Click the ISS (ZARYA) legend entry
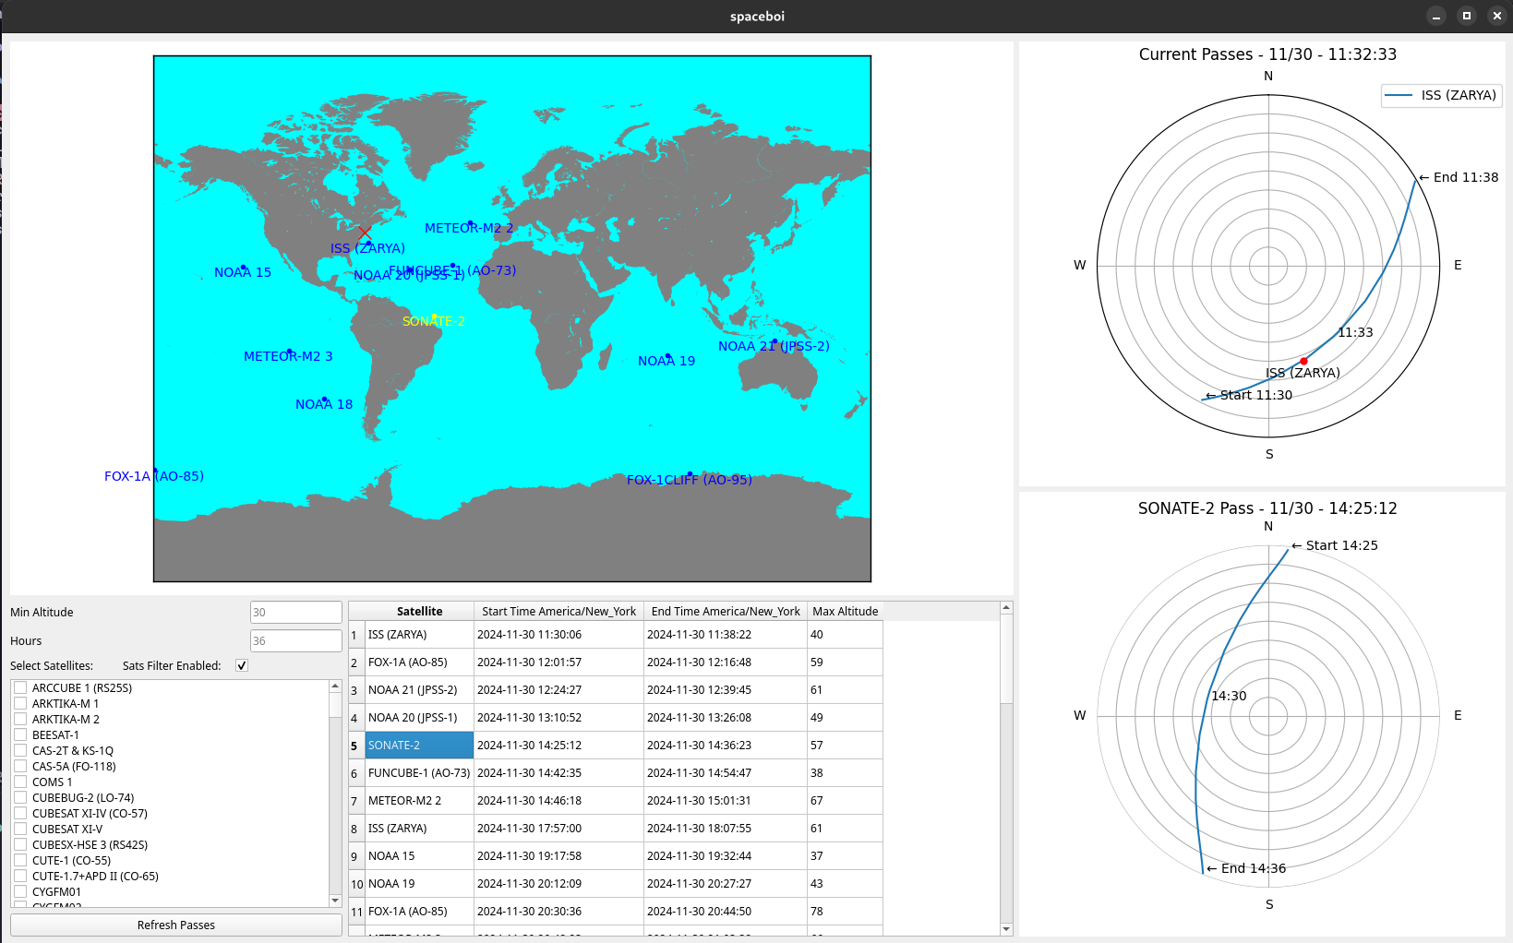This screenshot has height=943, width=1513. 1441,95
